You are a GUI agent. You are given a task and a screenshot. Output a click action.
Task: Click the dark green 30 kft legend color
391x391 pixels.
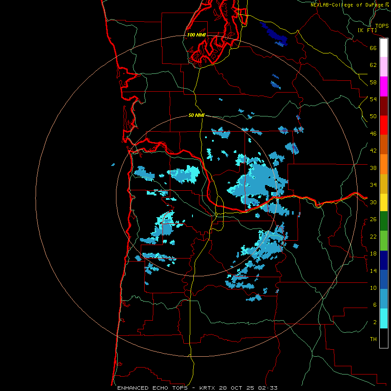[x=384, y=221]
